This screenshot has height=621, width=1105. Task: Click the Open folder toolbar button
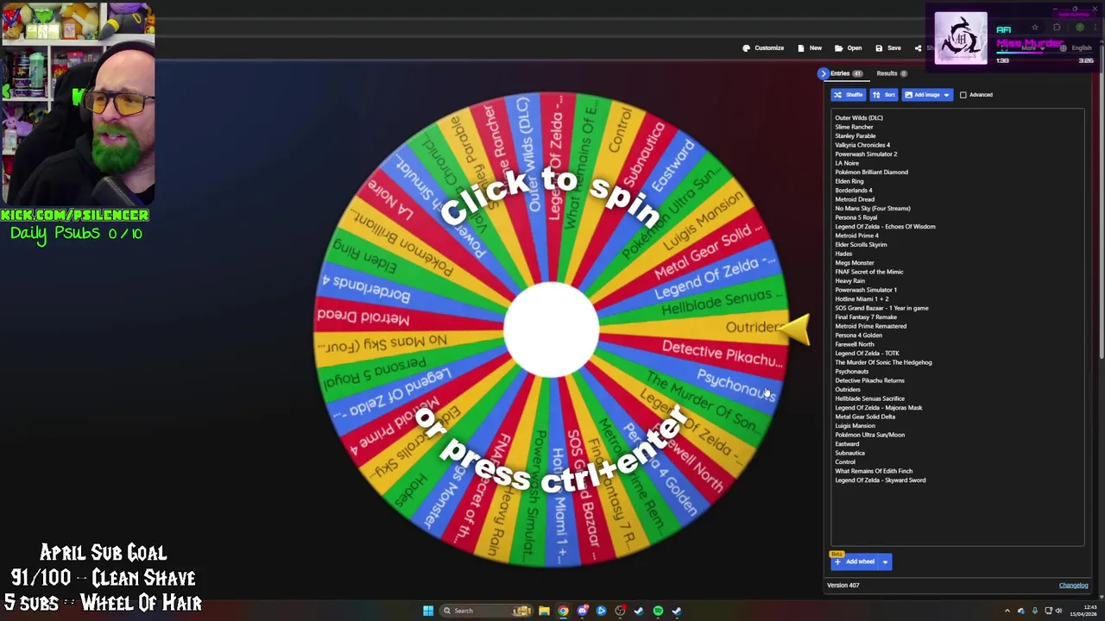[x=849, y=48]
